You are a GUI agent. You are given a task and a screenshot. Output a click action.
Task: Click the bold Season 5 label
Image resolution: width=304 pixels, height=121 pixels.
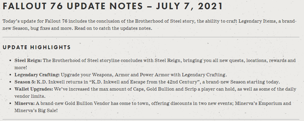(25, 82)
